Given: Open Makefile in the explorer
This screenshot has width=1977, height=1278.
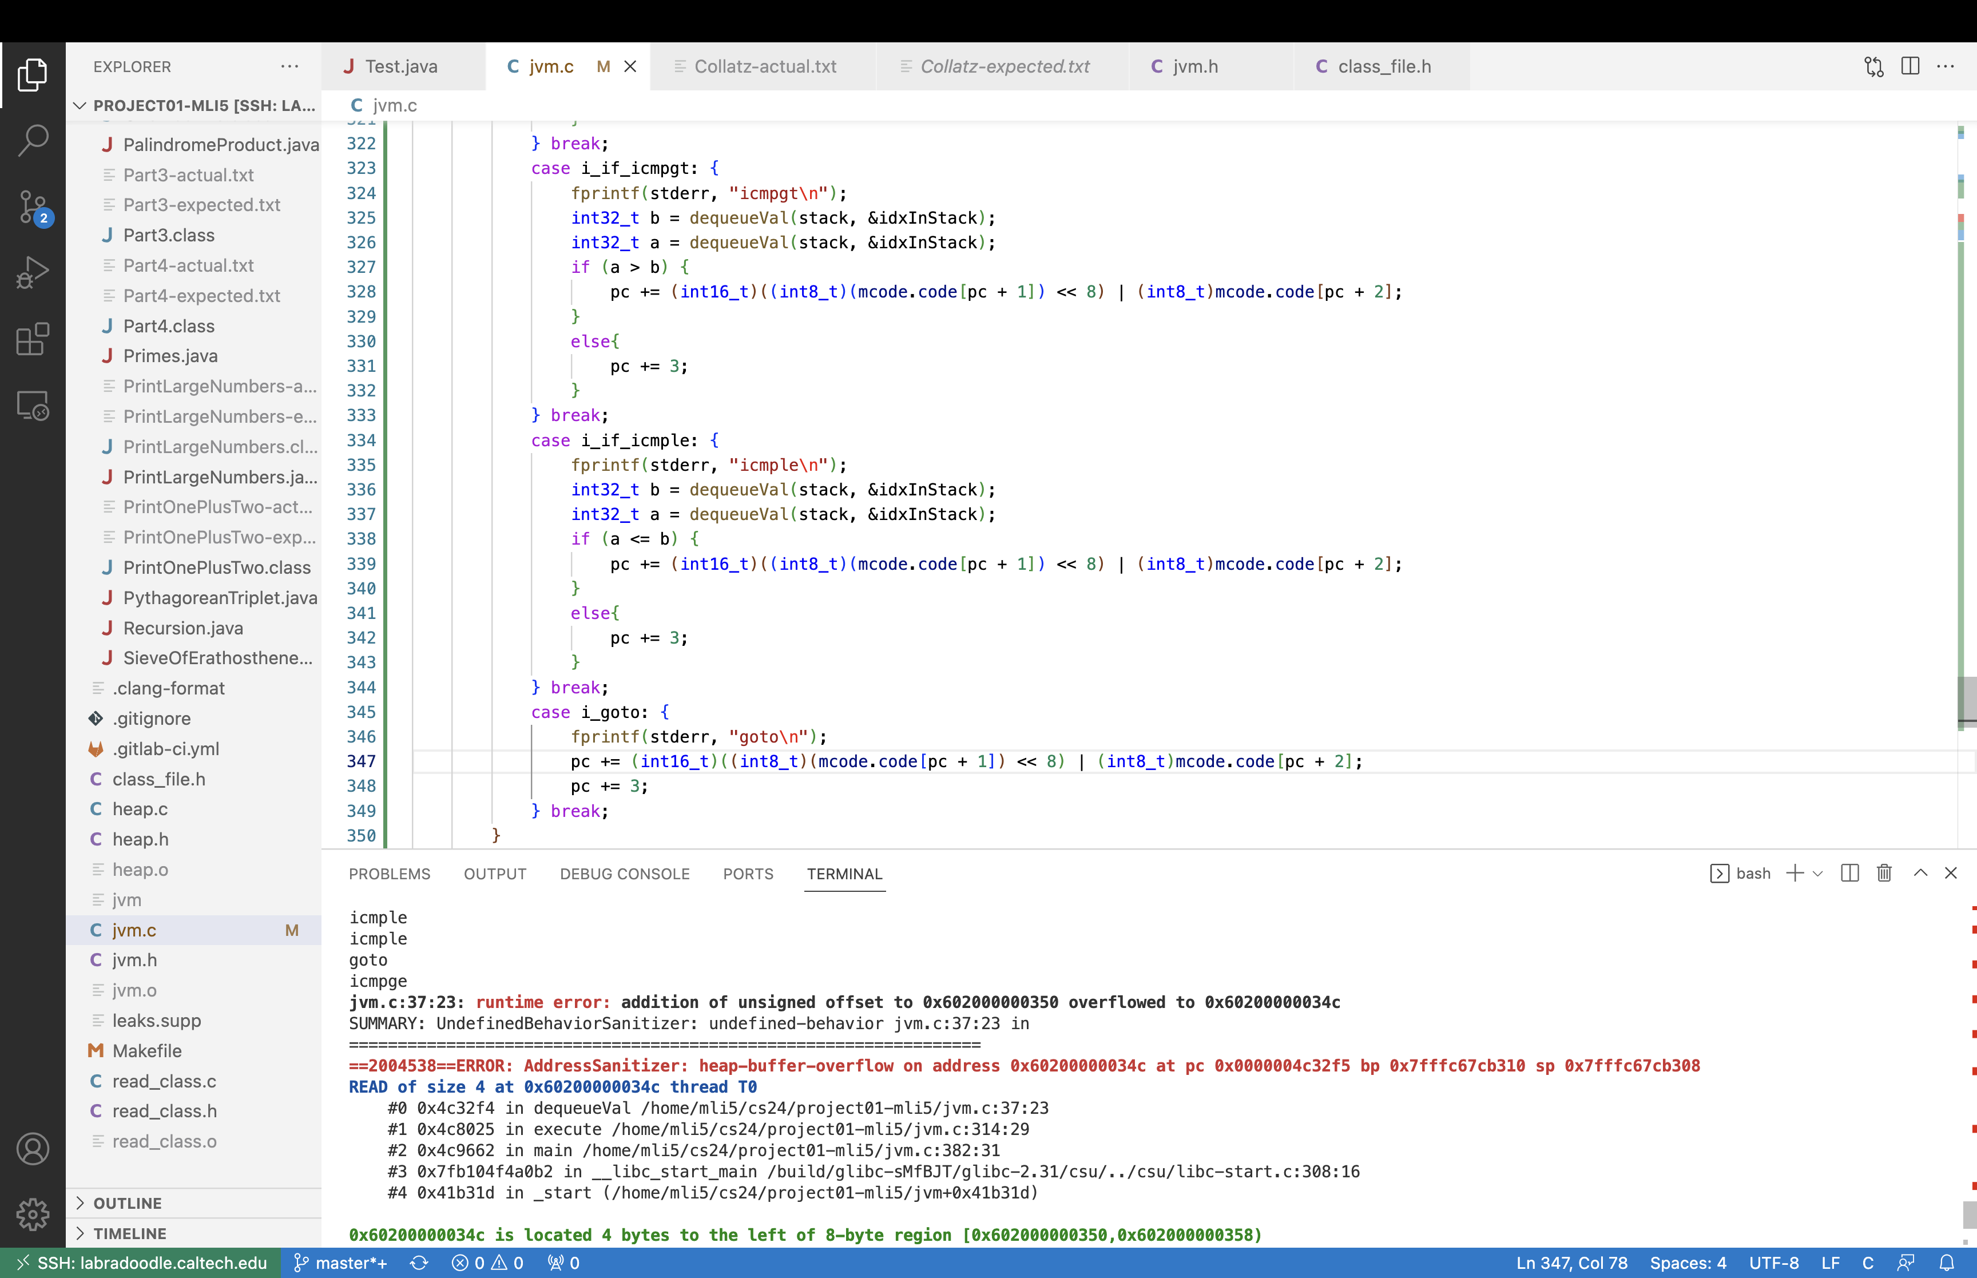Looking at the screenshot, I should click(147, 1051).
